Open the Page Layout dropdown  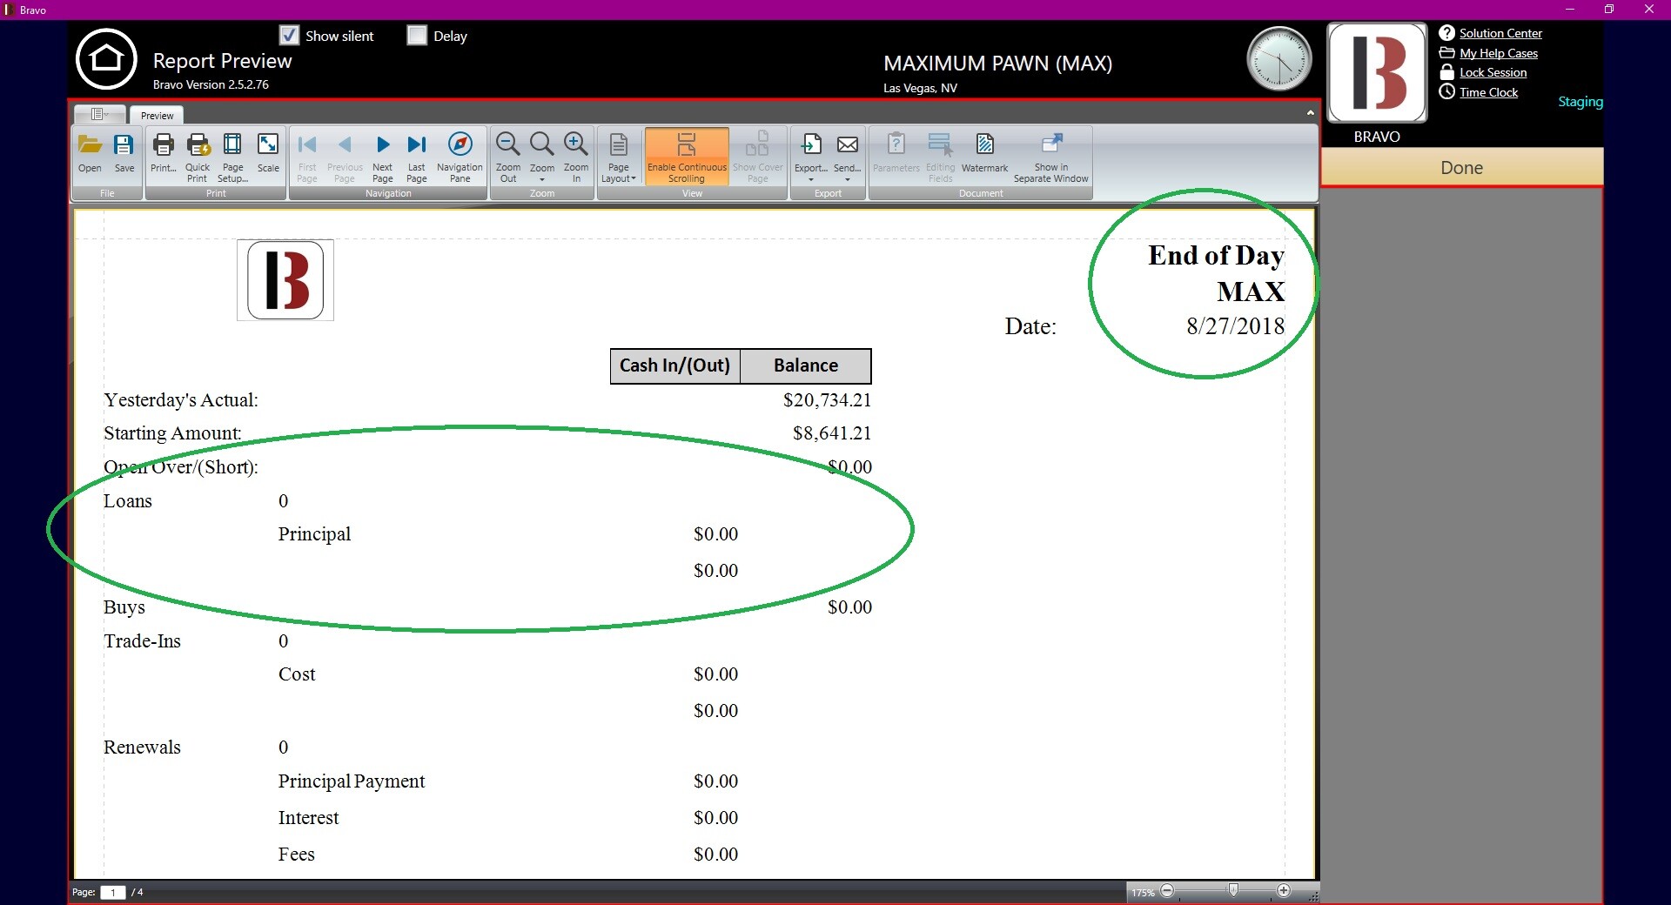(x=619, y=157)
